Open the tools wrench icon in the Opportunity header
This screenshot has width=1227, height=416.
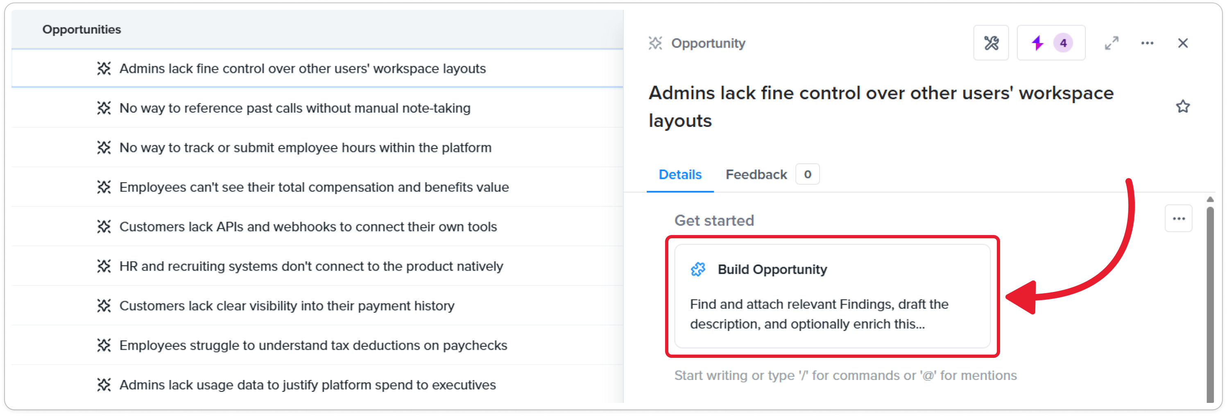tap(991, 43)
